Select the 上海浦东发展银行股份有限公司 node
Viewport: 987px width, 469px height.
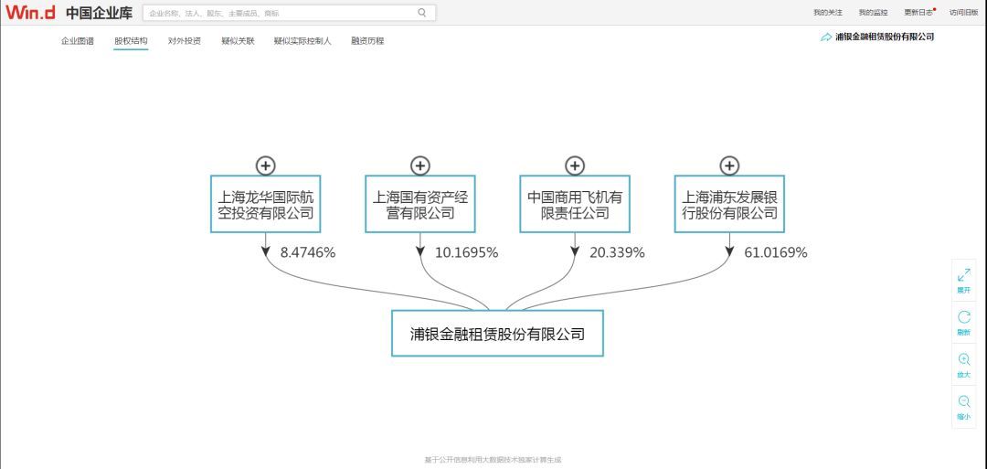click(x=729, y=204)
